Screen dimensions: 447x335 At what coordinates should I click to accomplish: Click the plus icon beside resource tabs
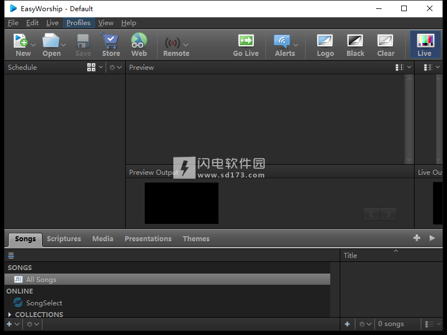tap(417, 238)
